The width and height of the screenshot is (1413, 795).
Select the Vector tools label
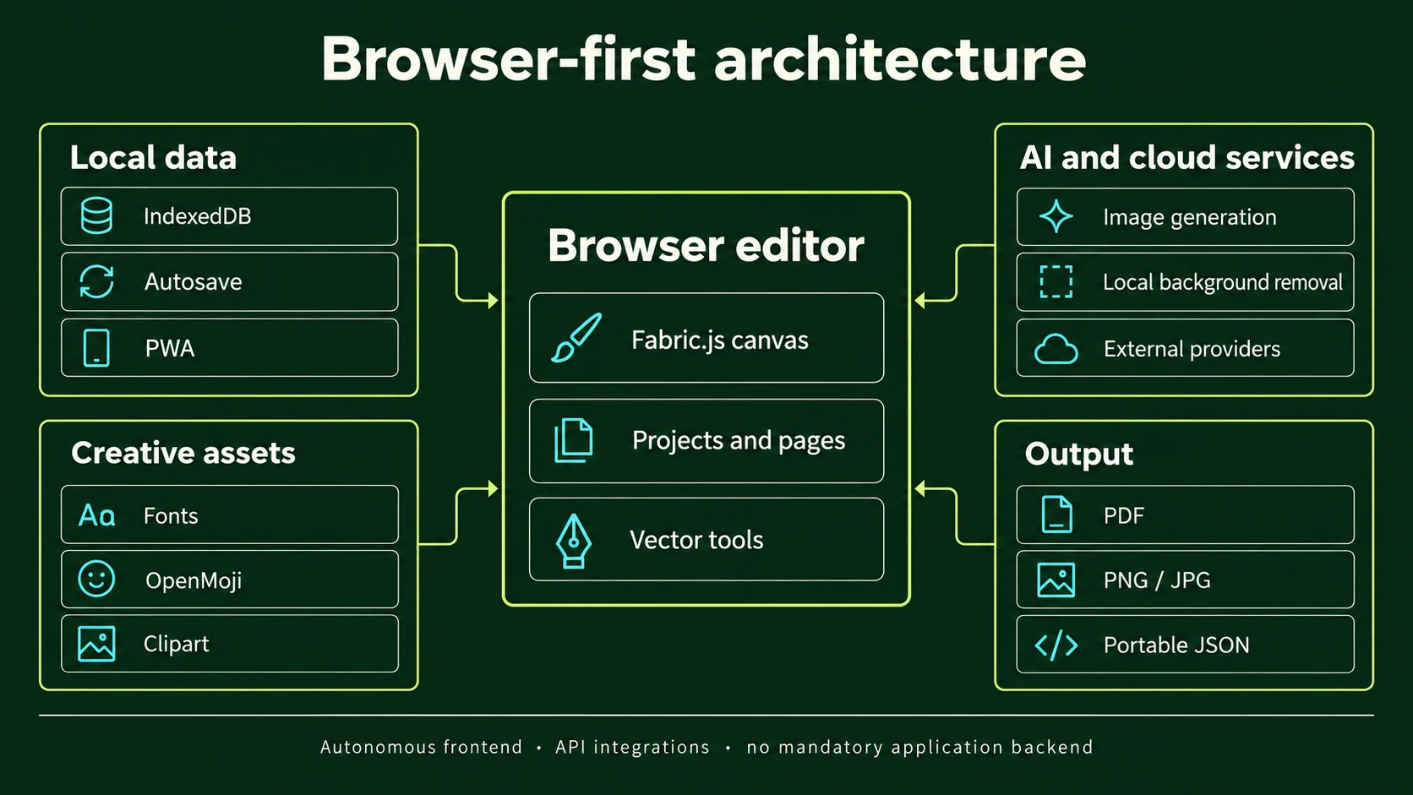[696, 540]
